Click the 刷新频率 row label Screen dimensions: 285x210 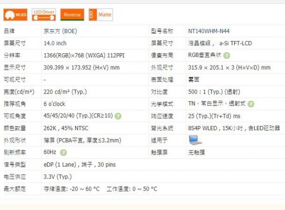15,153
